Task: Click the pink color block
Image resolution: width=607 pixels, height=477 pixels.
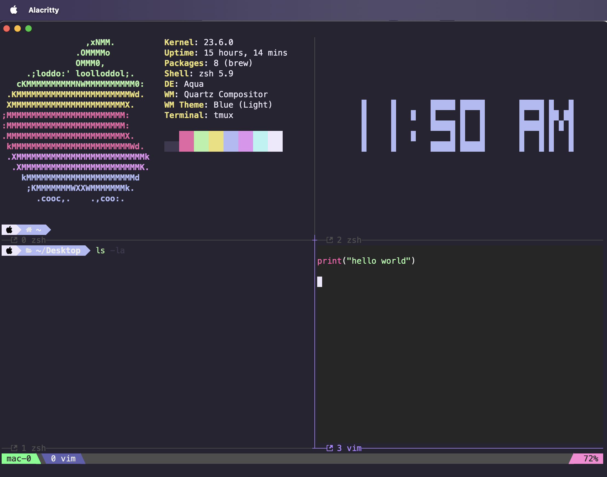Action: tap(186, 141)
